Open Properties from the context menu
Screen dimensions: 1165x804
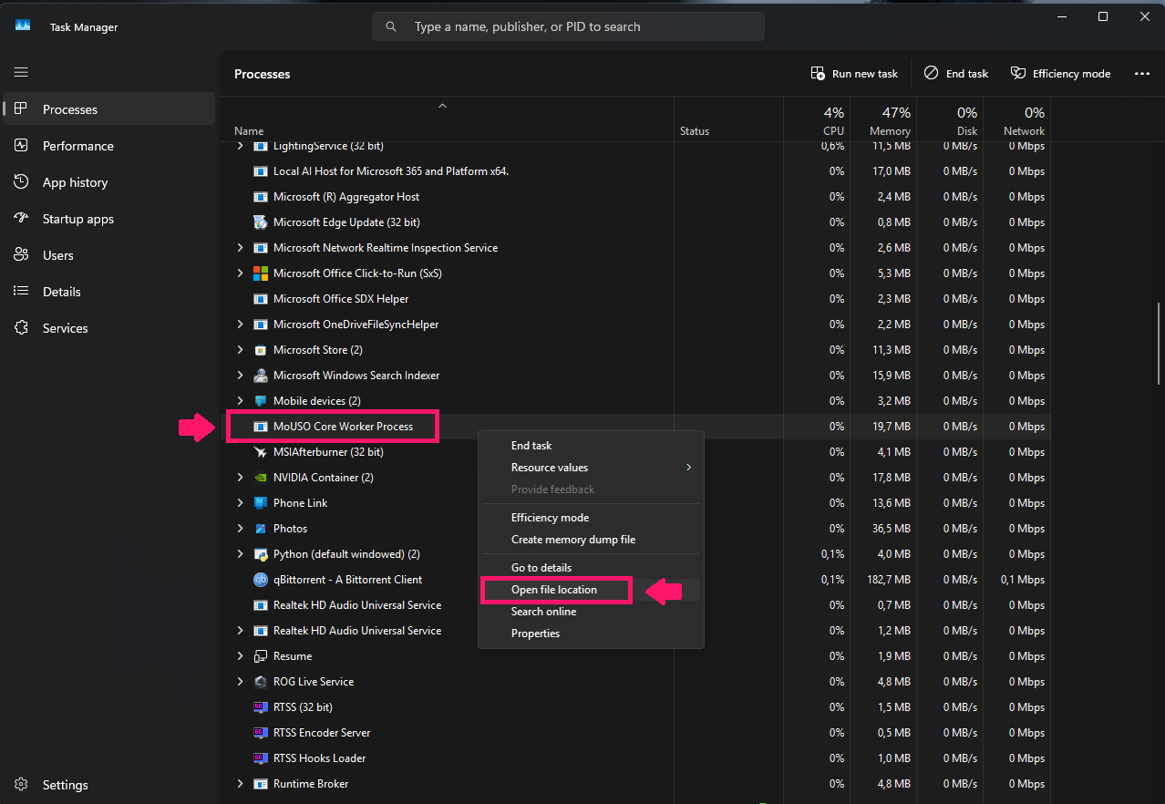pyautogui.click(x=591, y=634)
